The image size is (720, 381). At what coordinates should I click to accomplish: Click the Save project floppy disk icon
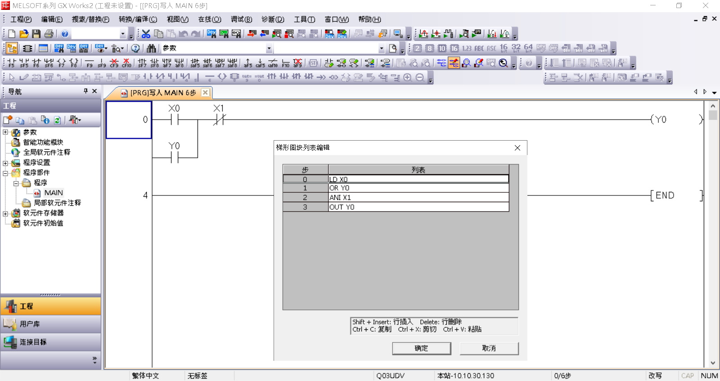point(36,34)
